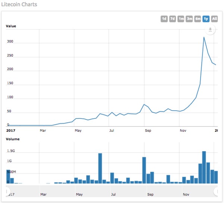Click the Mar label under value chart

coord(43,130)
